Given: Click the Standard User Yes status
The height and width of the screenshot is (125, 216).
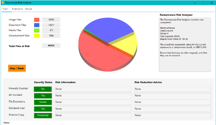Looking at the screenshot, I should 43,109.
